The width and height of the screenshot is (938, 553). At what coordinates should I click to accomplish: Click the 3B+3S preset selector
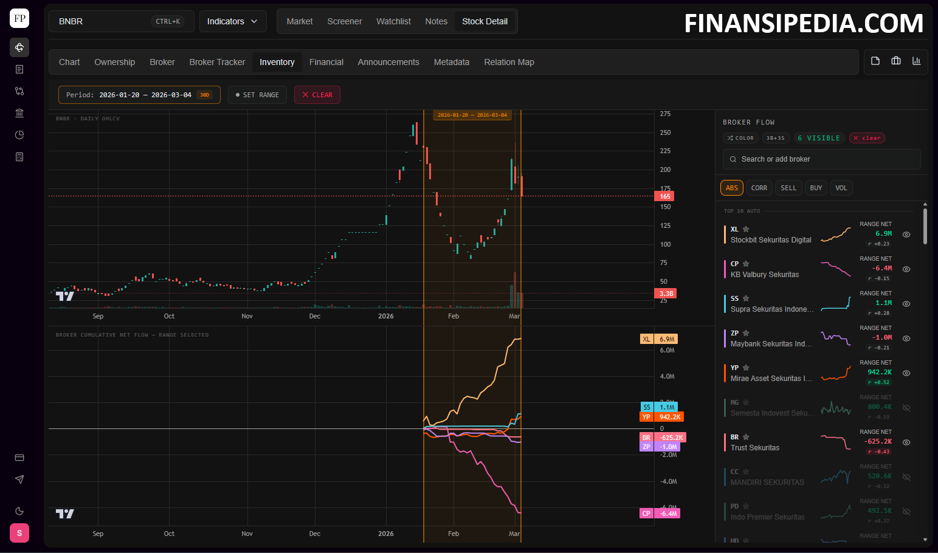[x=775, y=138]
